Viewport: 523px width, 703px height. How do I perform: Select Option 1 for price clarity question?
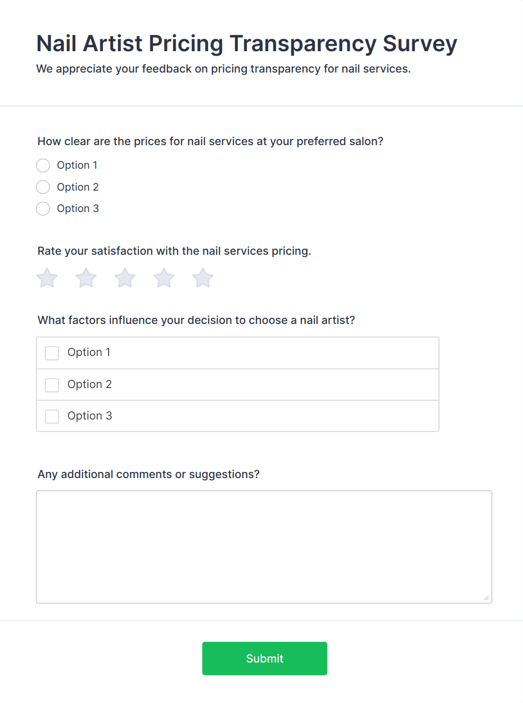click(43, 165)
